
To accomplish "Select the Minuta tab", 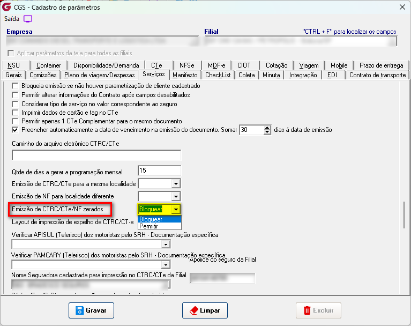I will tap(271, 75).
